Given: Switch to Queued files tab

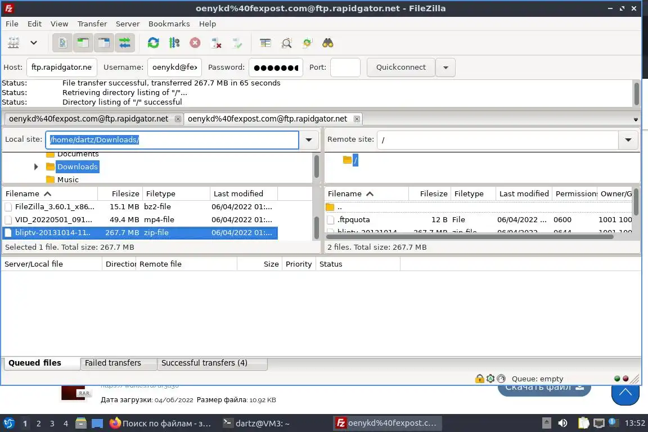Looking at the screenshot, I should [x=41, y=363].
